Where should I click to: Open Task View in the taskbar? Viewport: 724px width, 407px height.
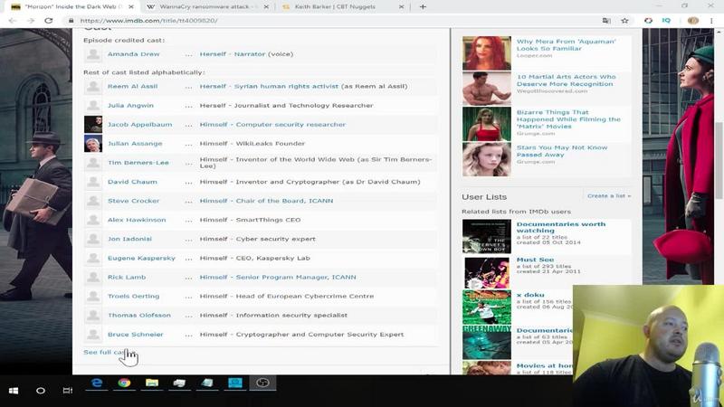click(68, 391)
